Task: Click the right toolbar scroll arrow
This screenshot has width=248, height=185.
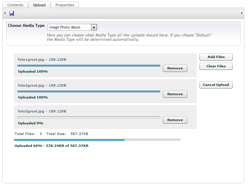Action: pyautogui.click(x=242, y=13)
